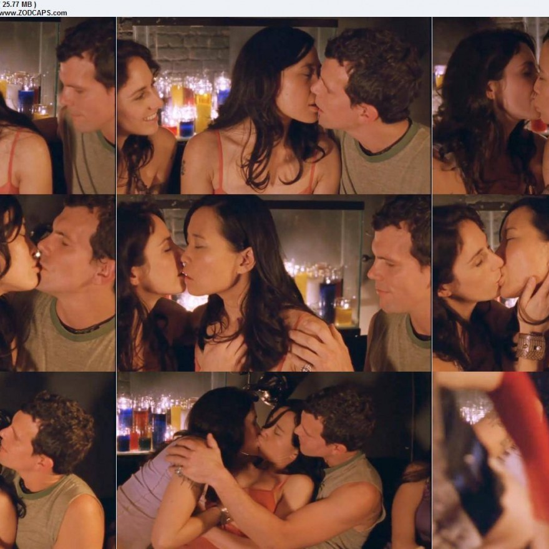Select the center frame with man watching
Viewport: 549px width, 549px height.
tap(274, 283)
